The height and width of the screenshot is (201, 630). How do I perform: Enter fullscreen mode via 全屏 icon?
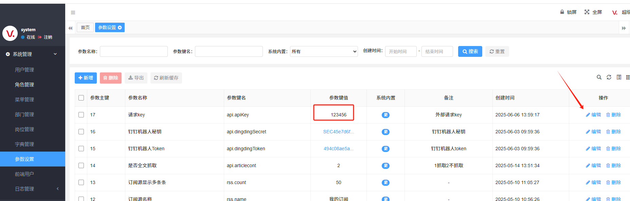[x=587, y=12]
